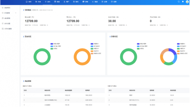Open the 外卖 takeout icon in top navigation
Screen dimensions: 190x107
click(36, 2)
